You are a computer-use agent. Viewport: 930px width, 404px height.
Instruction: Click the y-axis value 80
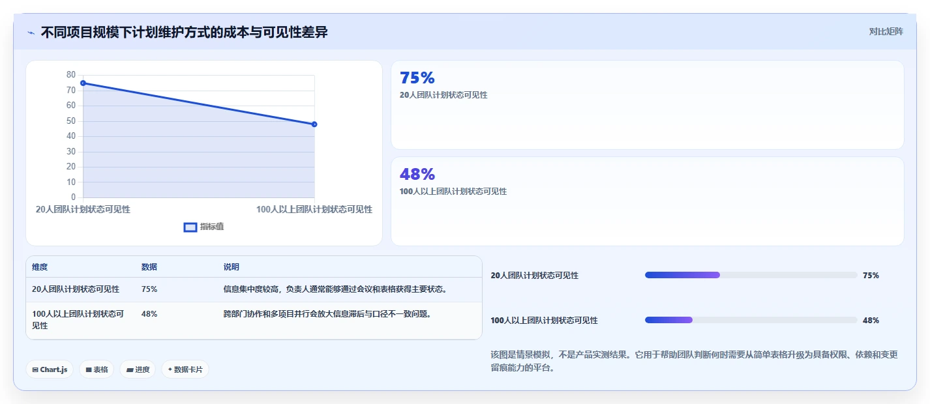coord(71,75)
